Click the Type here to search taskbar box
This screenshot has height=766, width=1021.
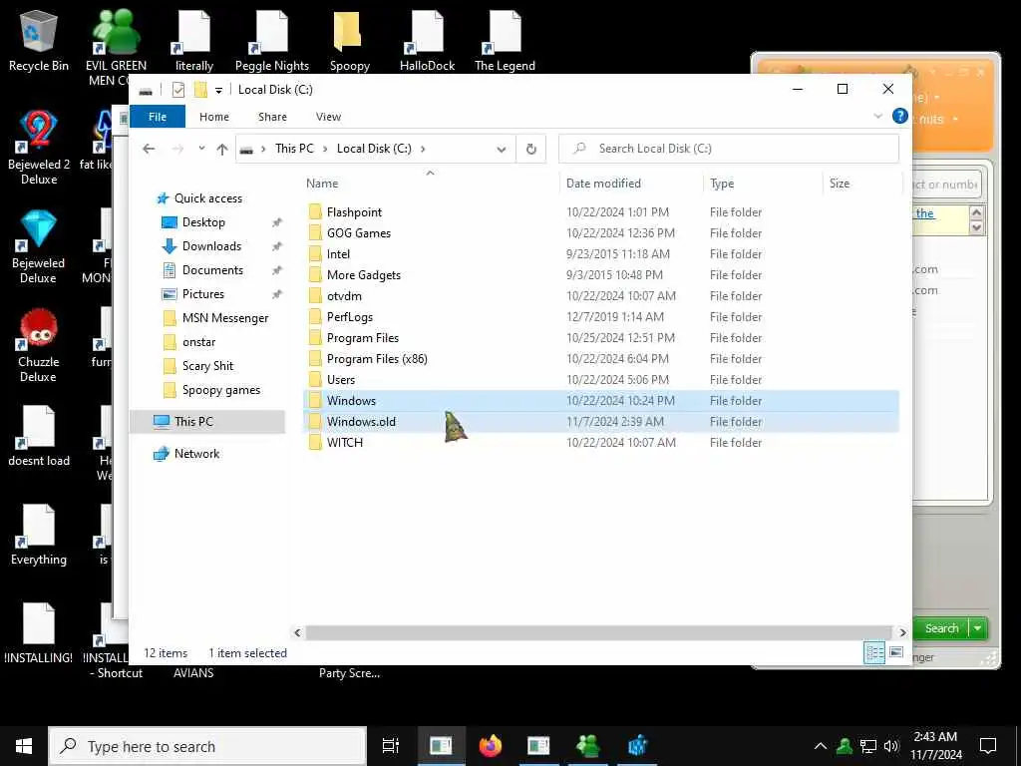point(207,746)
